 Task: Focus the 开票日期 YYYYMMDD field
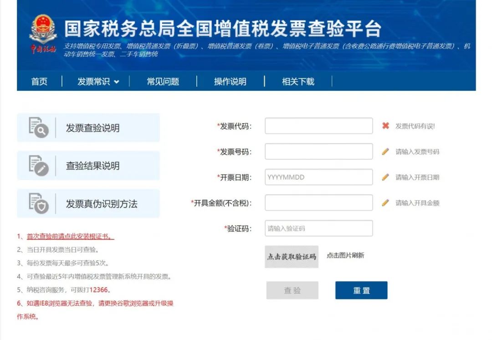(319, 177)
